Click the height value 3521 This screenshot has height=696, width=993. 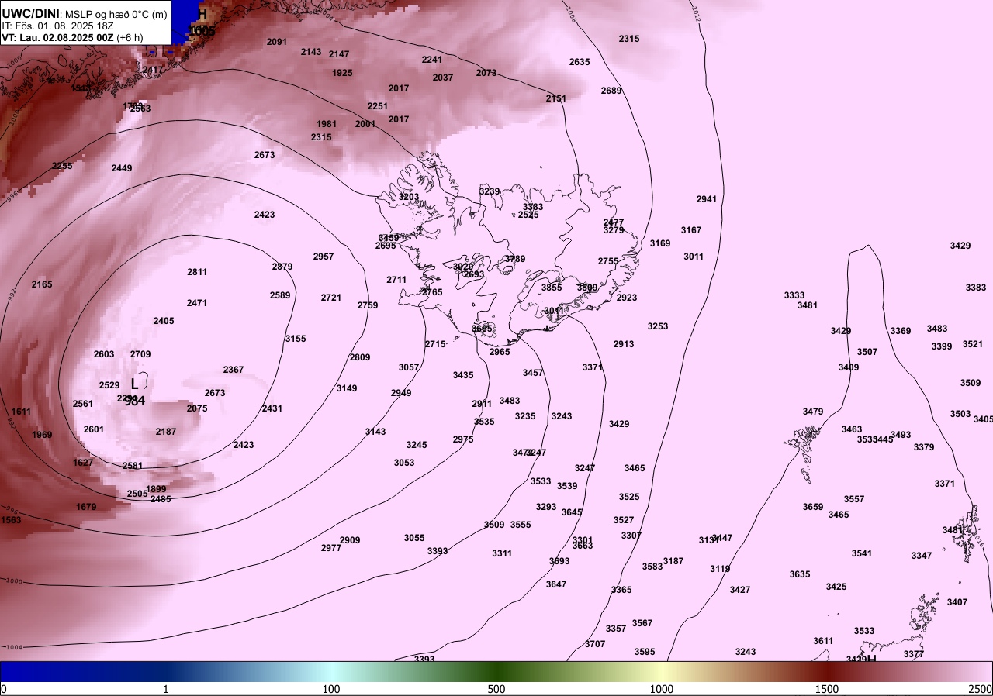(x=973, y=344)
